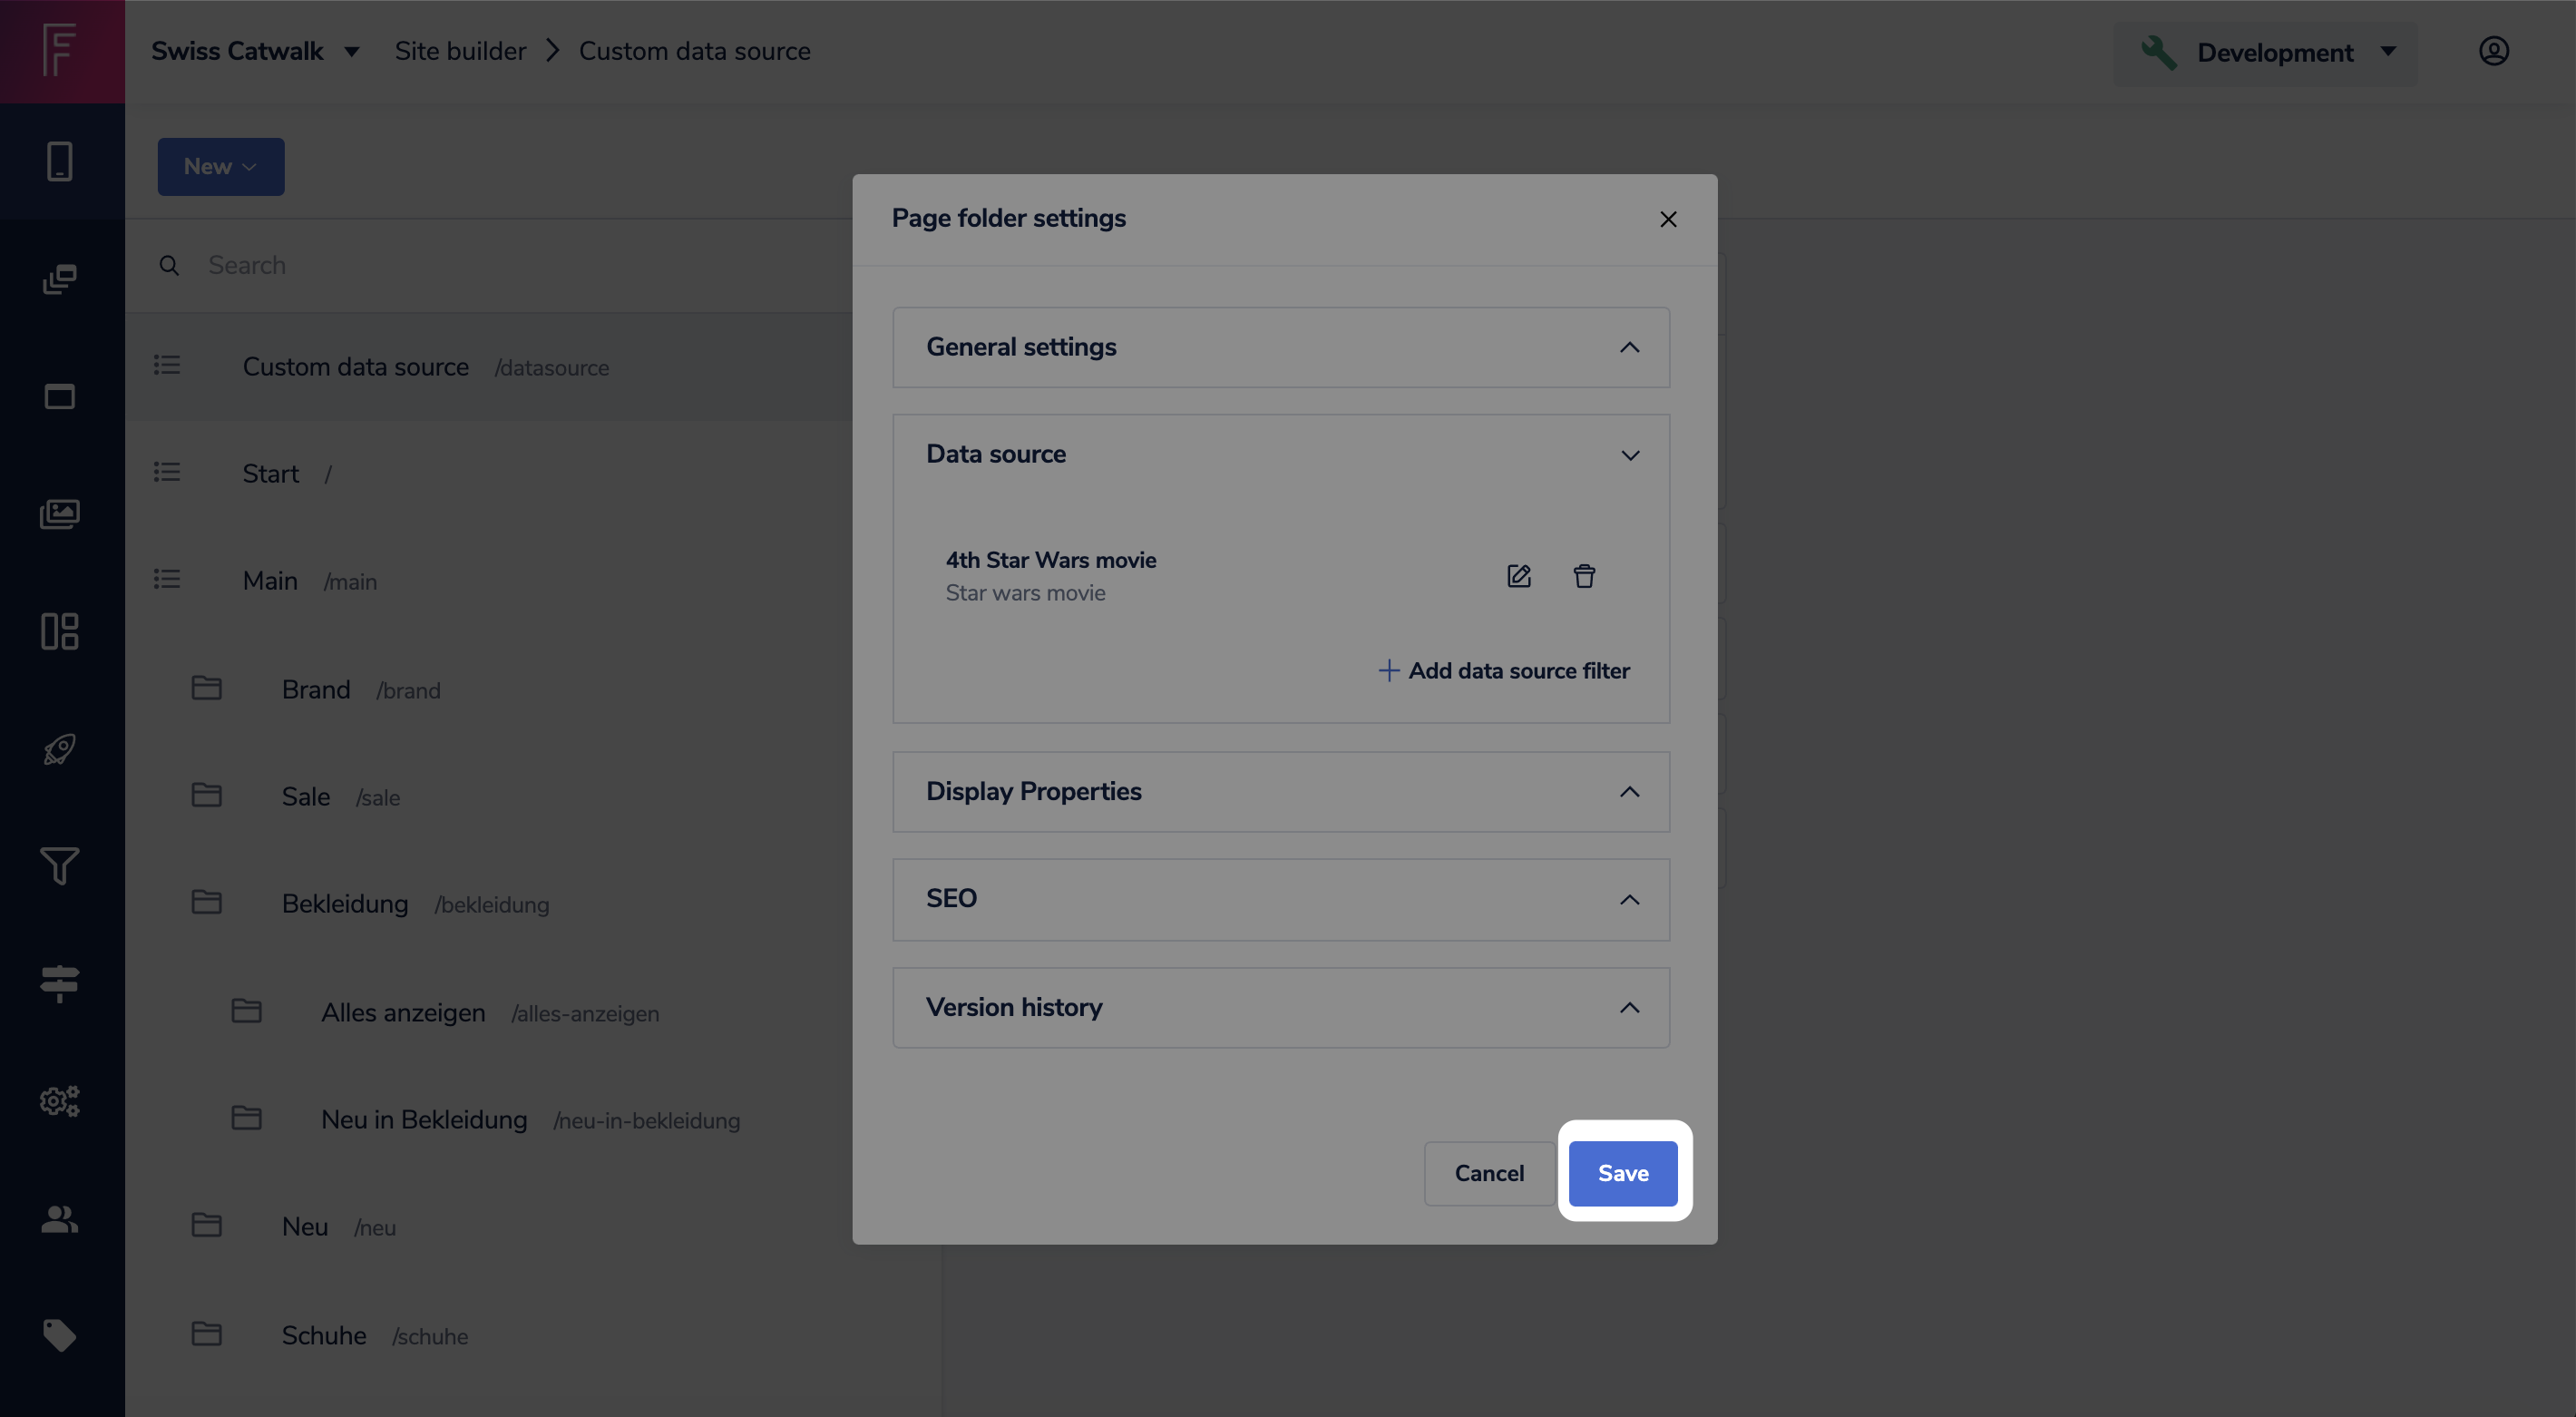
Task: Open the Swiss Catwalk project dropdown
Action: (x=256, y=51)
